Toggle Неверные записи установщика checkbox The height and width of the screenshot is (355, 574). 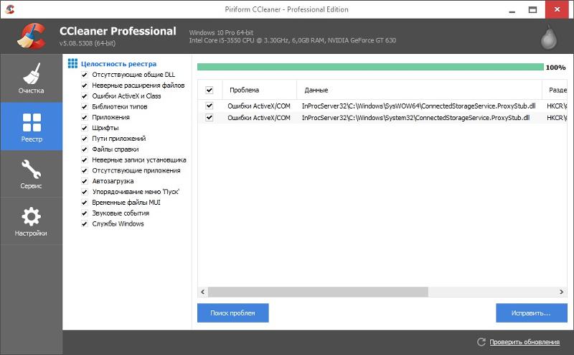click(85, 160)
